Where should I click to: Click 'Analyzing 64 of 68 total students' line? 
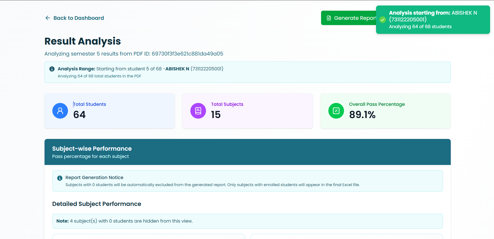pyautogui.click(x=99, y=76)
